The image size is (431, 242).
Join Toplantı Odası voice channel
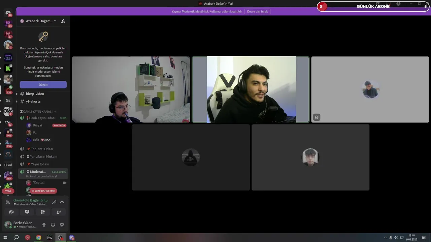43,149
